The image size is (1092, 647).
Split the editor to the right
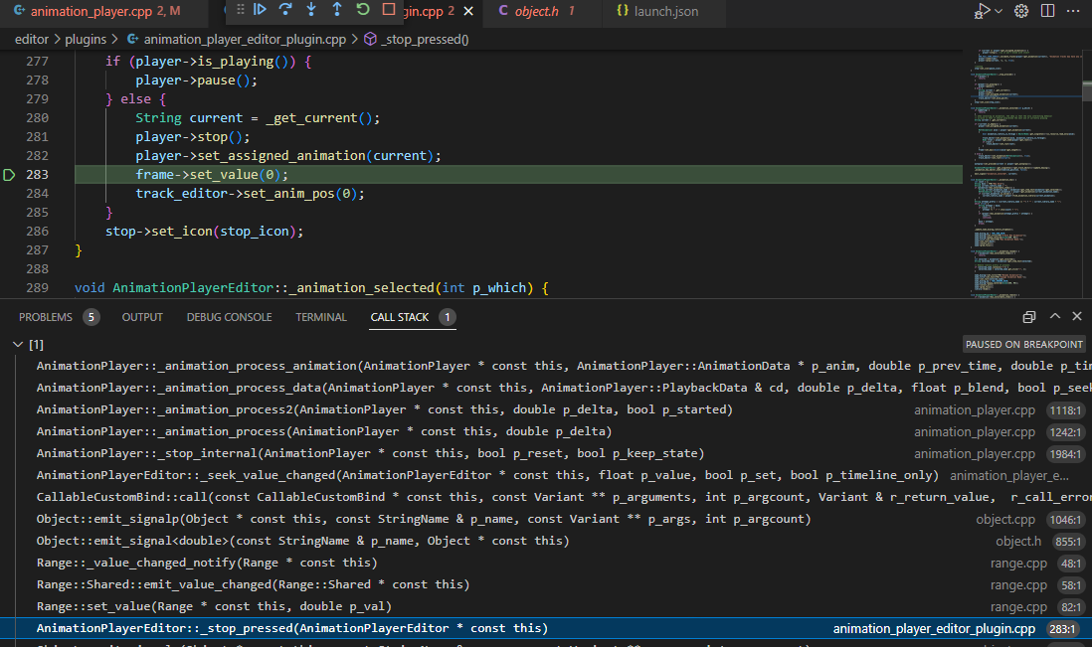click(x=1047, y=11)
